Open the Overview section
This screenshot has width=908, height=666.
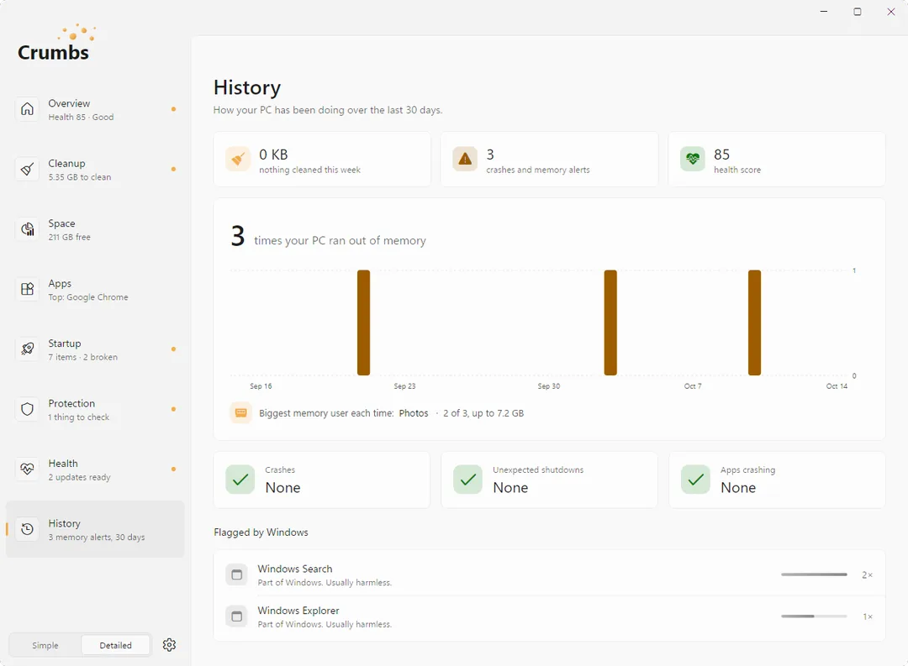[x=96, y=109]
